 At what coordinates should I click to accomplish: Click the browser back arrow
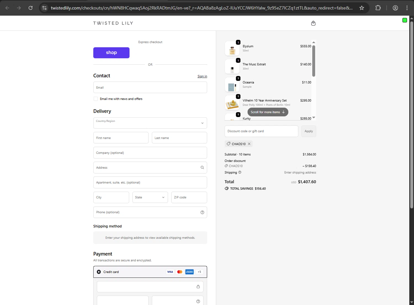point(7,8)
